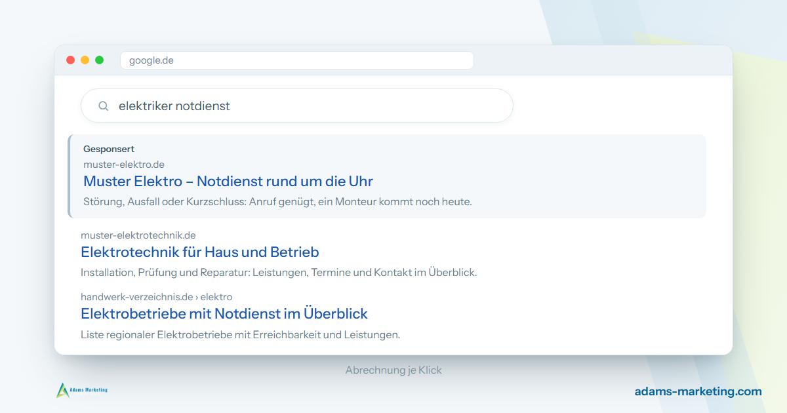Click the search field with 'elektriker notdienst'
787x413 pixels.
point(296,106)
